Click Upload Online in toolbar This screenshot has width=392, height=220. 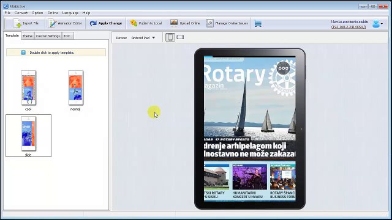tap(185, 23)
